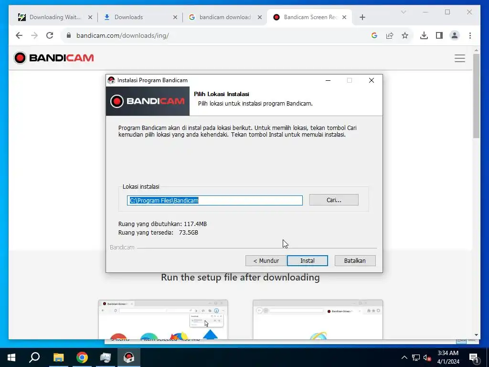Minimize the Bandicam installer dialog

tap(328, 80)
